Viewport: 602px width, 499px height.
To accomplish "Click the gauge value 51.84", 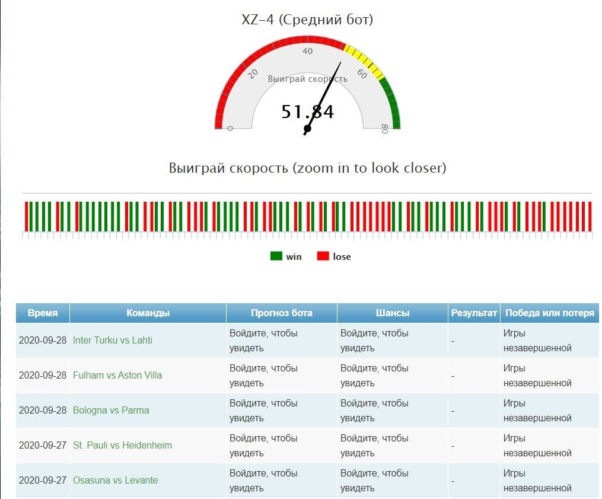I will pos(307,112).
